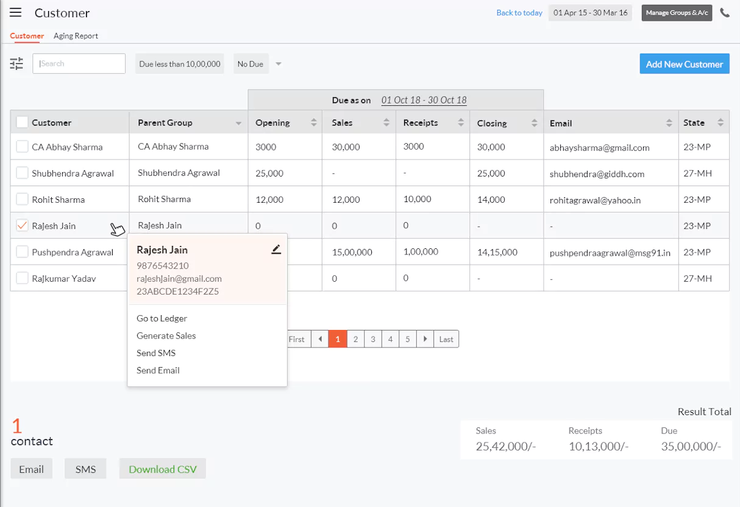The image size is (740, 507).
Task: Click customer name Pushpendra Agrawal
Action: [x=73, y=252]
